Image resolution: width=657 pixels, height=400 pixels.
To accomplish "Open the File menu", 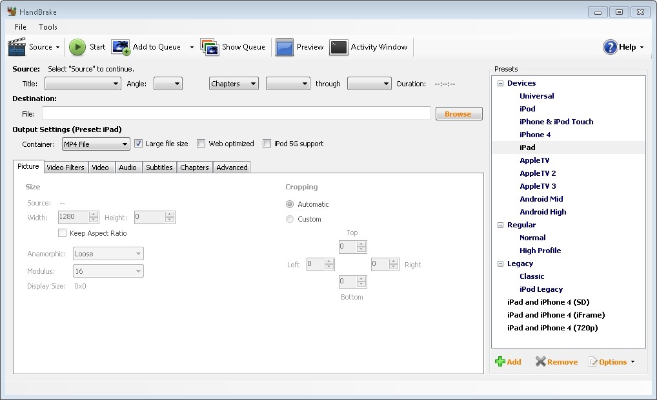I will [x=21, y=27].
